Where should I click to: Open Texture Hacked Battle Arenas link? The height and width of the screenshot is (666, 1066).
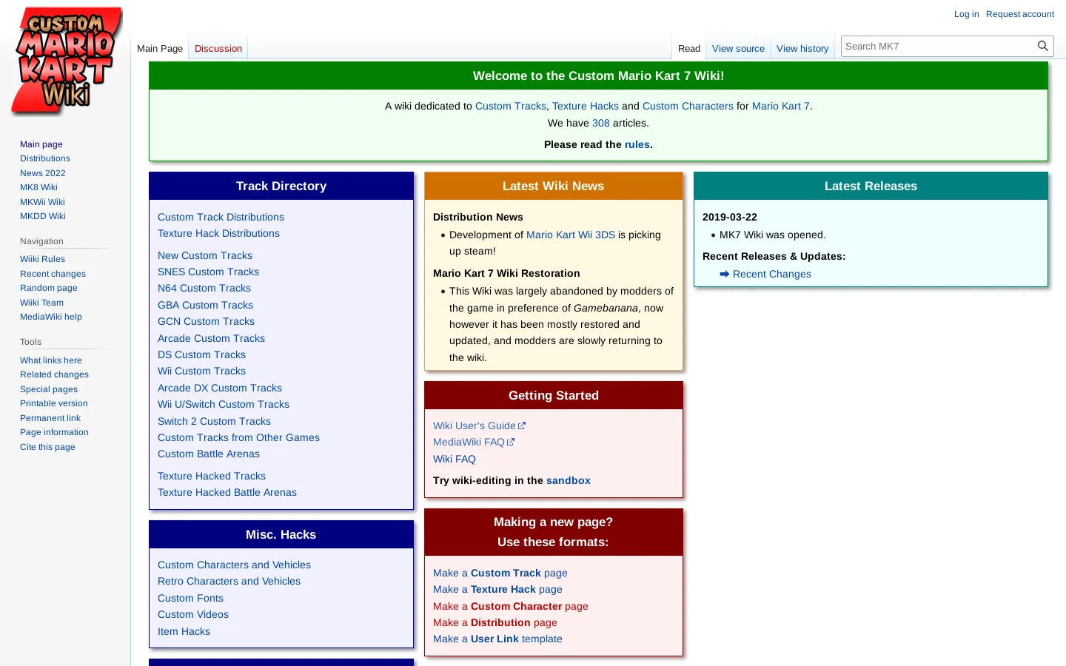[x=227, y=492]
